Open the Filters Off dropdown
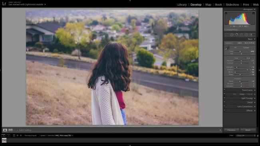The image size is (260, 146). pos(246,136)
